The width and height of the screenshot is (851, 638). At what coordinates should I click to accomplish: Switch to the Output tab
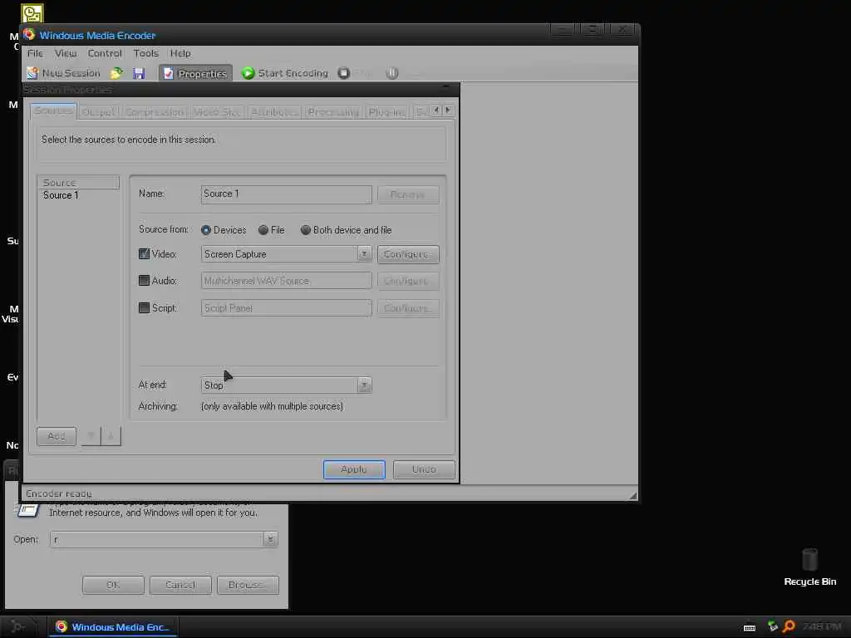pyautogui.click(x=99, y=112)
